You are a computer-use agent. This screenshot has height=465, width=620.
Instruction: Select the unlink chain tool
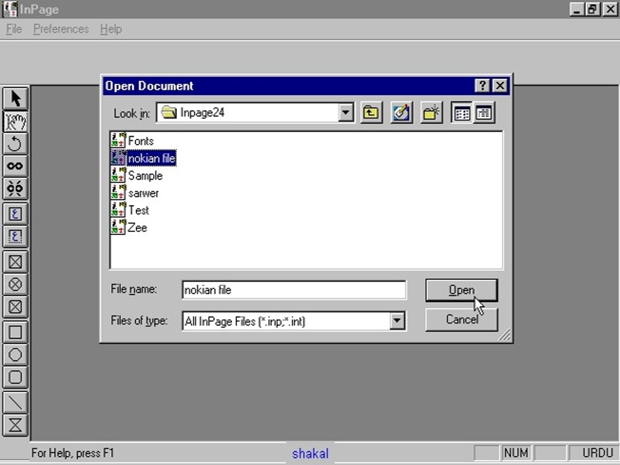[15, 188]
